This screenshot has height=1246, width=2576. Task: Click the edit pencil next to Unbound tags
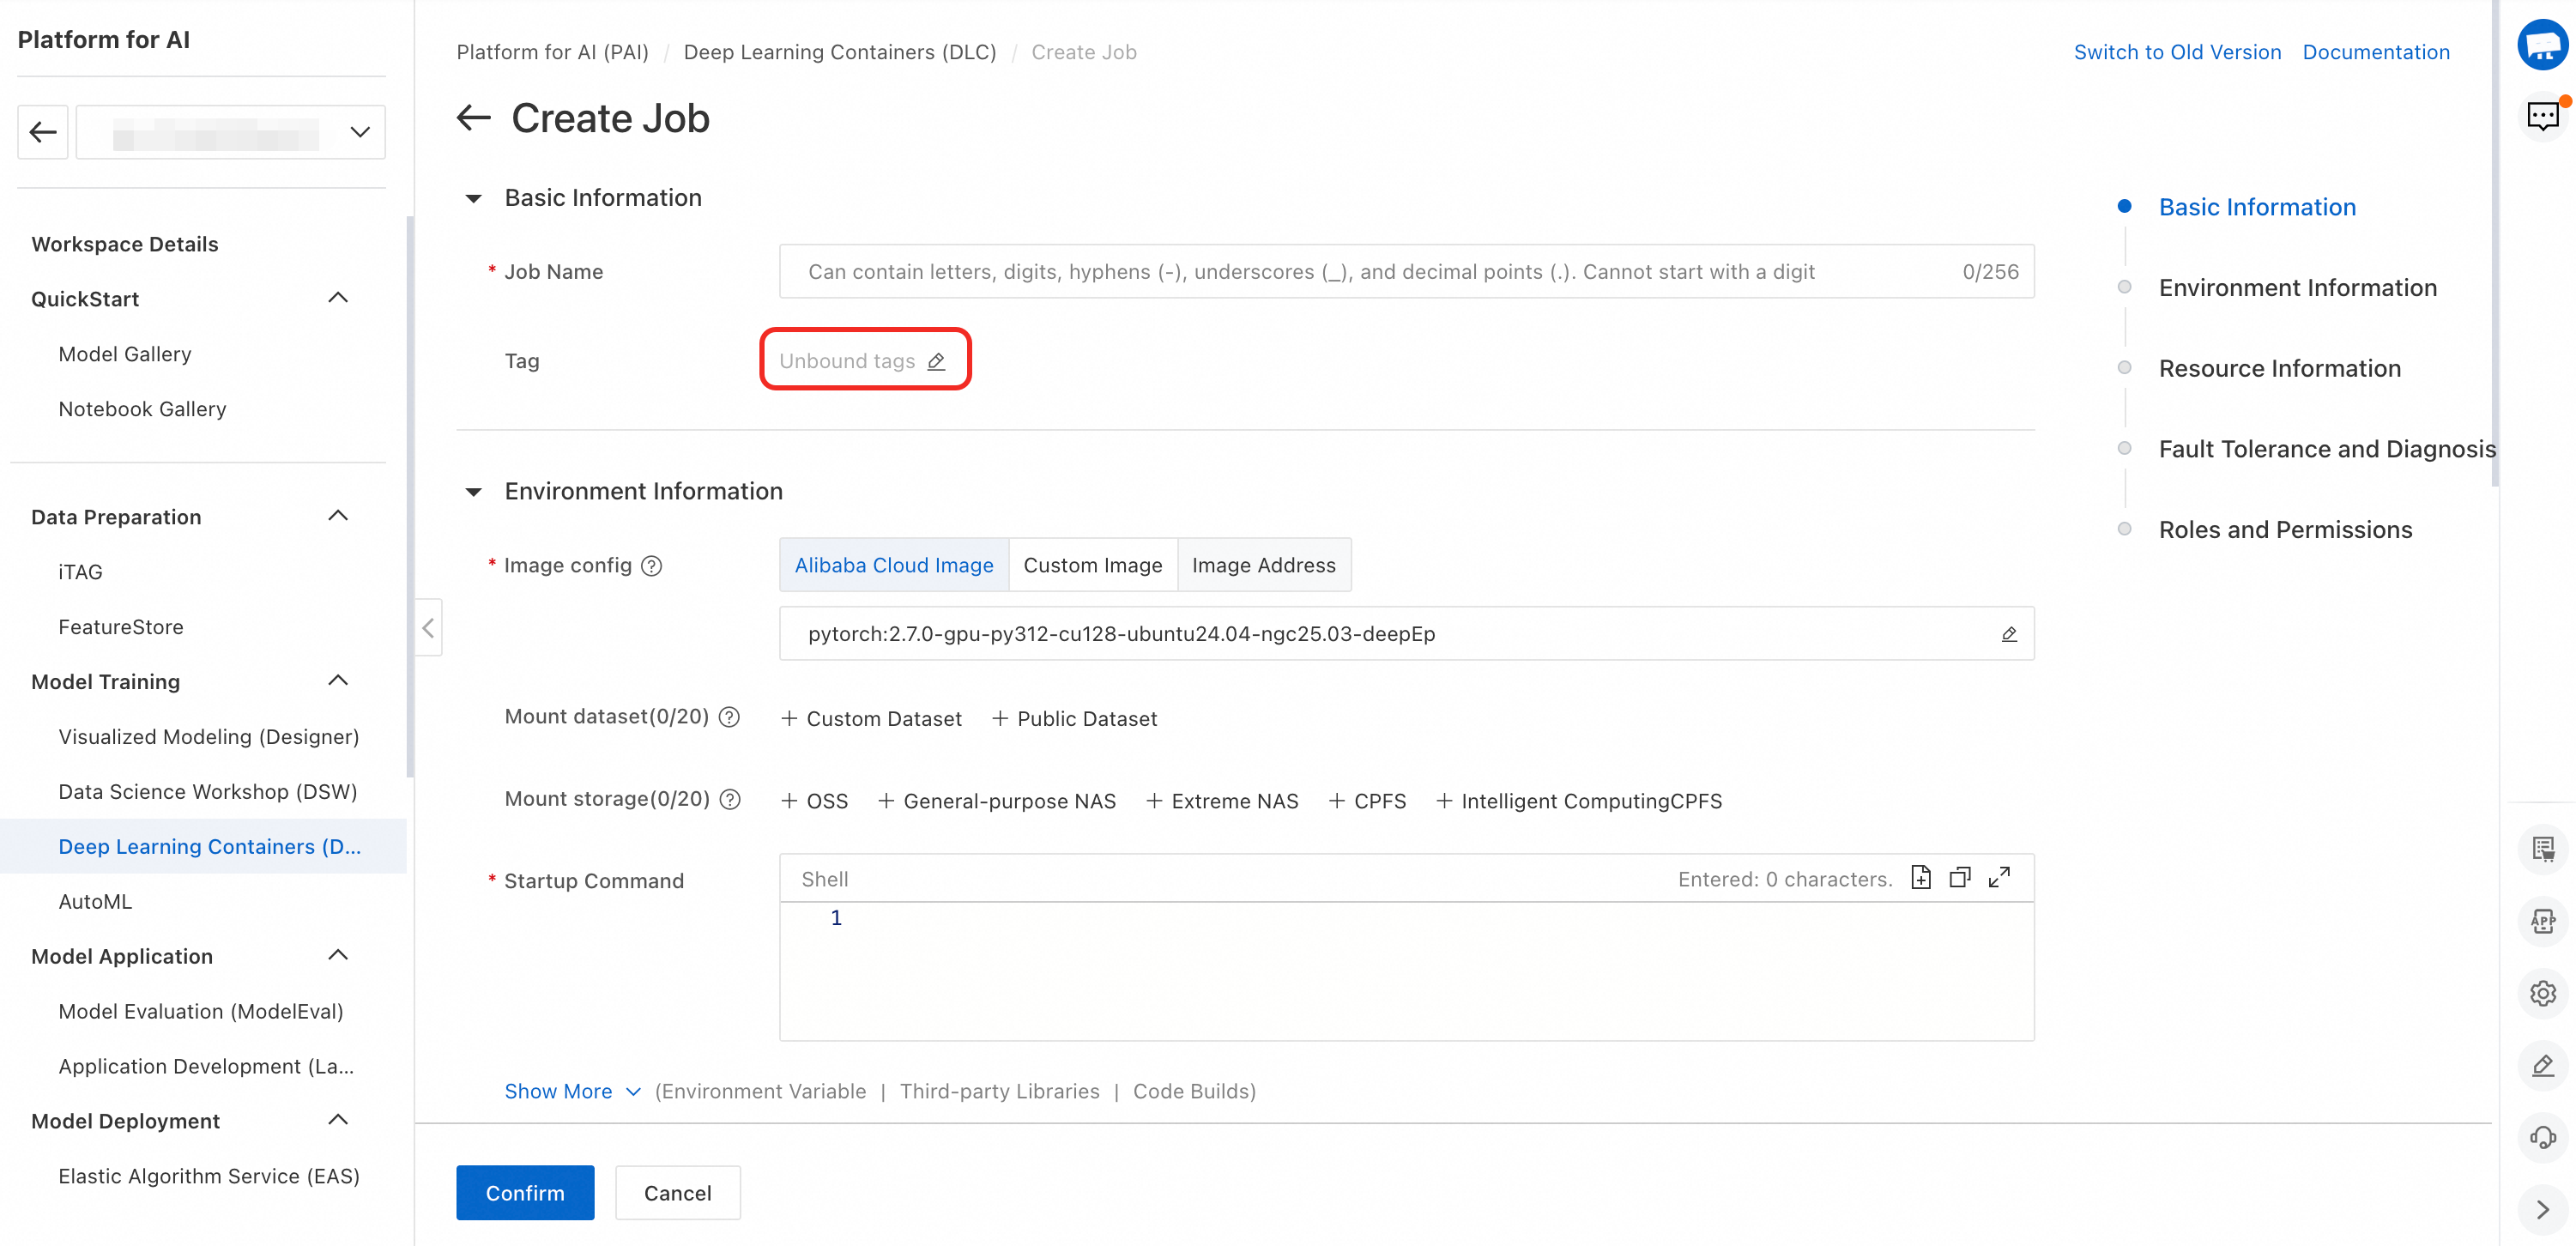pyautogui.click(x=936, y=361)
